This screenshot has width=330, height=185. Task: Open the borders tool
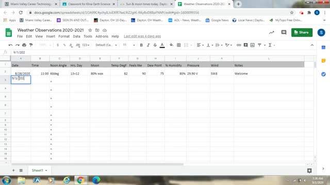pos(179,45)
